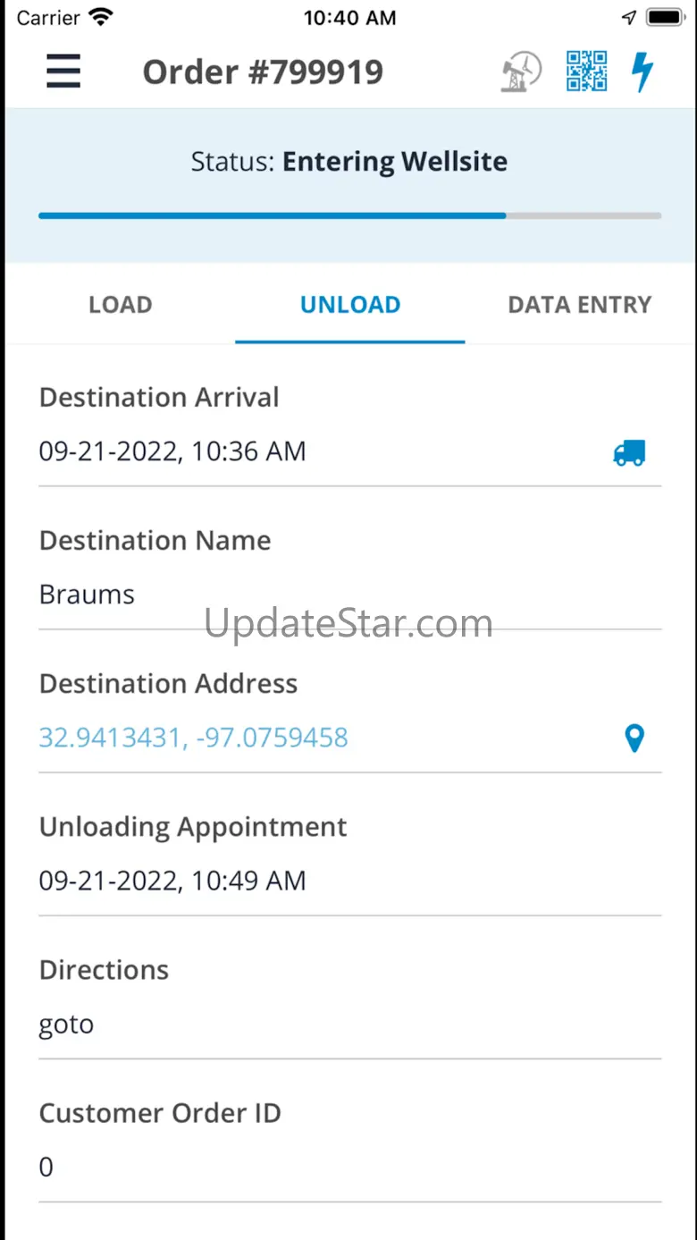Tap the Order #799919 title
The height and width of the screenshot is (1240, 697).
pos(263,72)
